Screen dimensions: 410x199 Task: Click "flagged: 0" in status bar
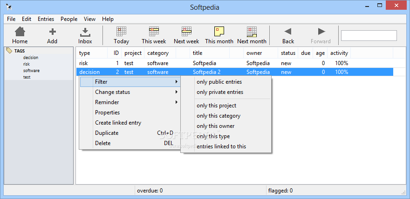[280, 191]
